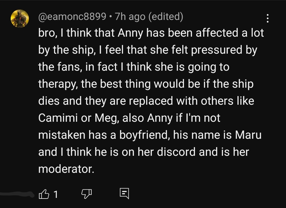Visit the @eamonc8899 channel link
Screen dimensions: 286x208
point(72,17)
